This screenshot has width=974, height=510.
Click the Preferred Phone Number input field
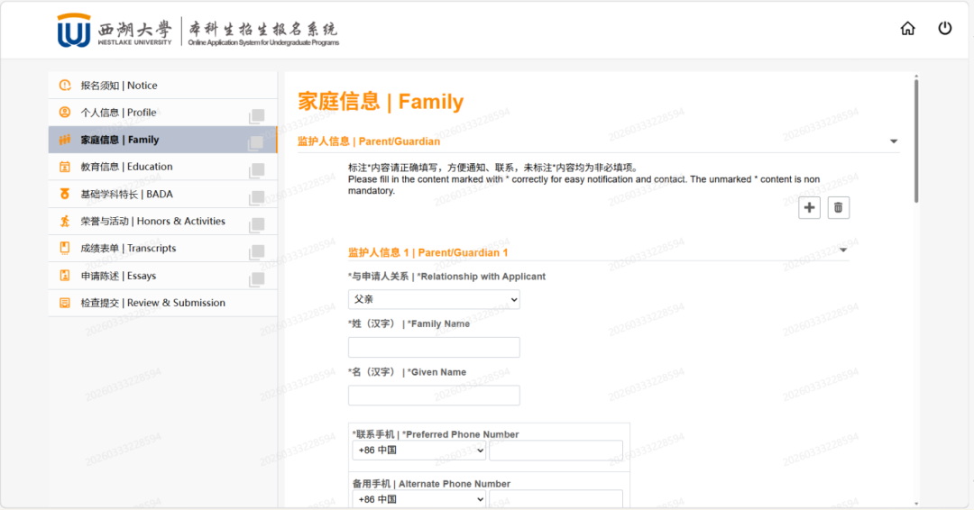pyautogui.click(x=556, y=451)
